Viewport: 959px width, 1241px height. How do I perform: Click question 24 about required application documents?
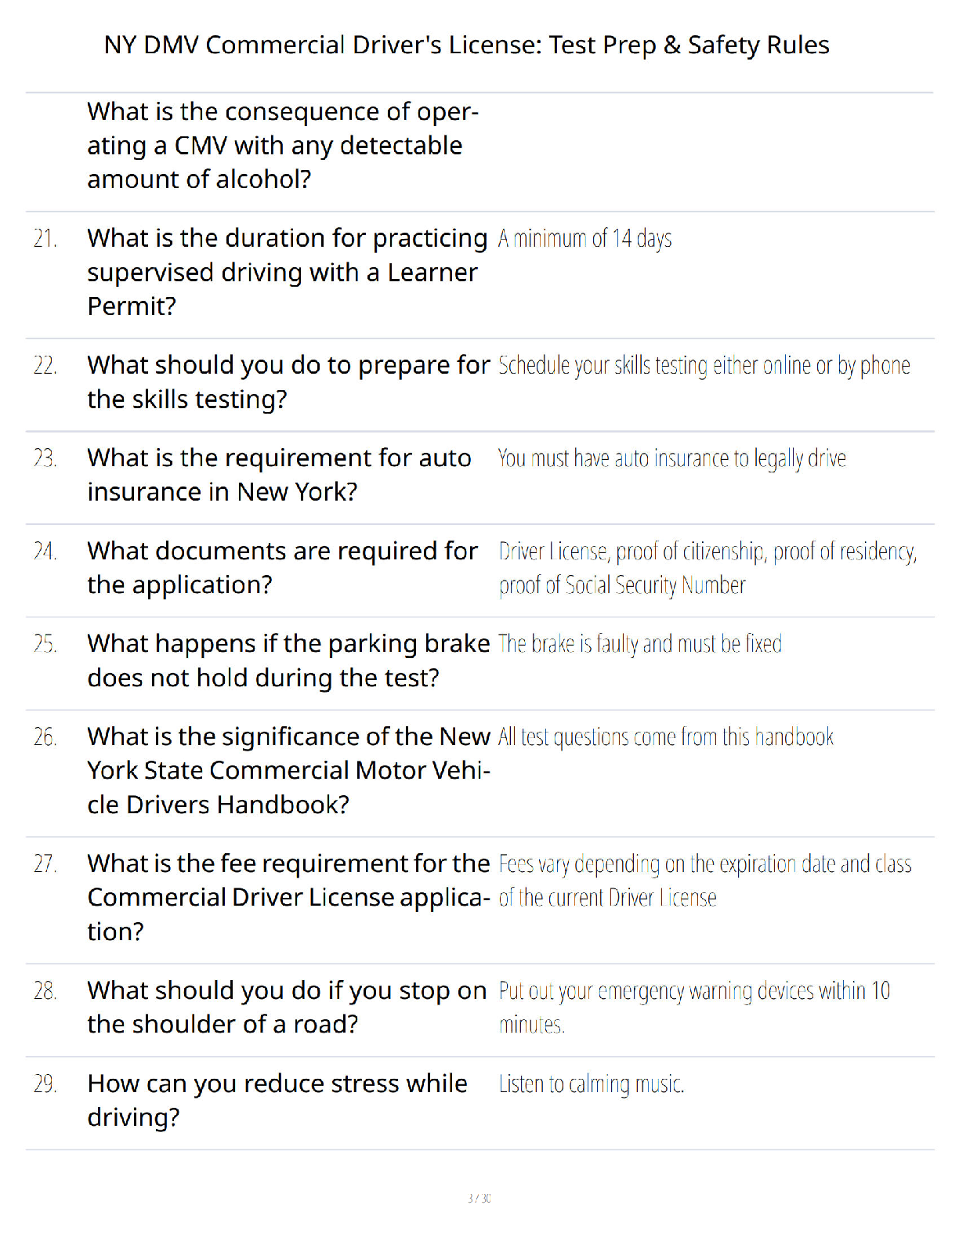coord(283,568)
